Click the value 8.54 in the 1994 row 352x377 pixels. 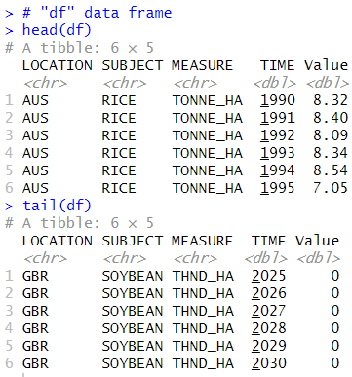coord(331,170)
